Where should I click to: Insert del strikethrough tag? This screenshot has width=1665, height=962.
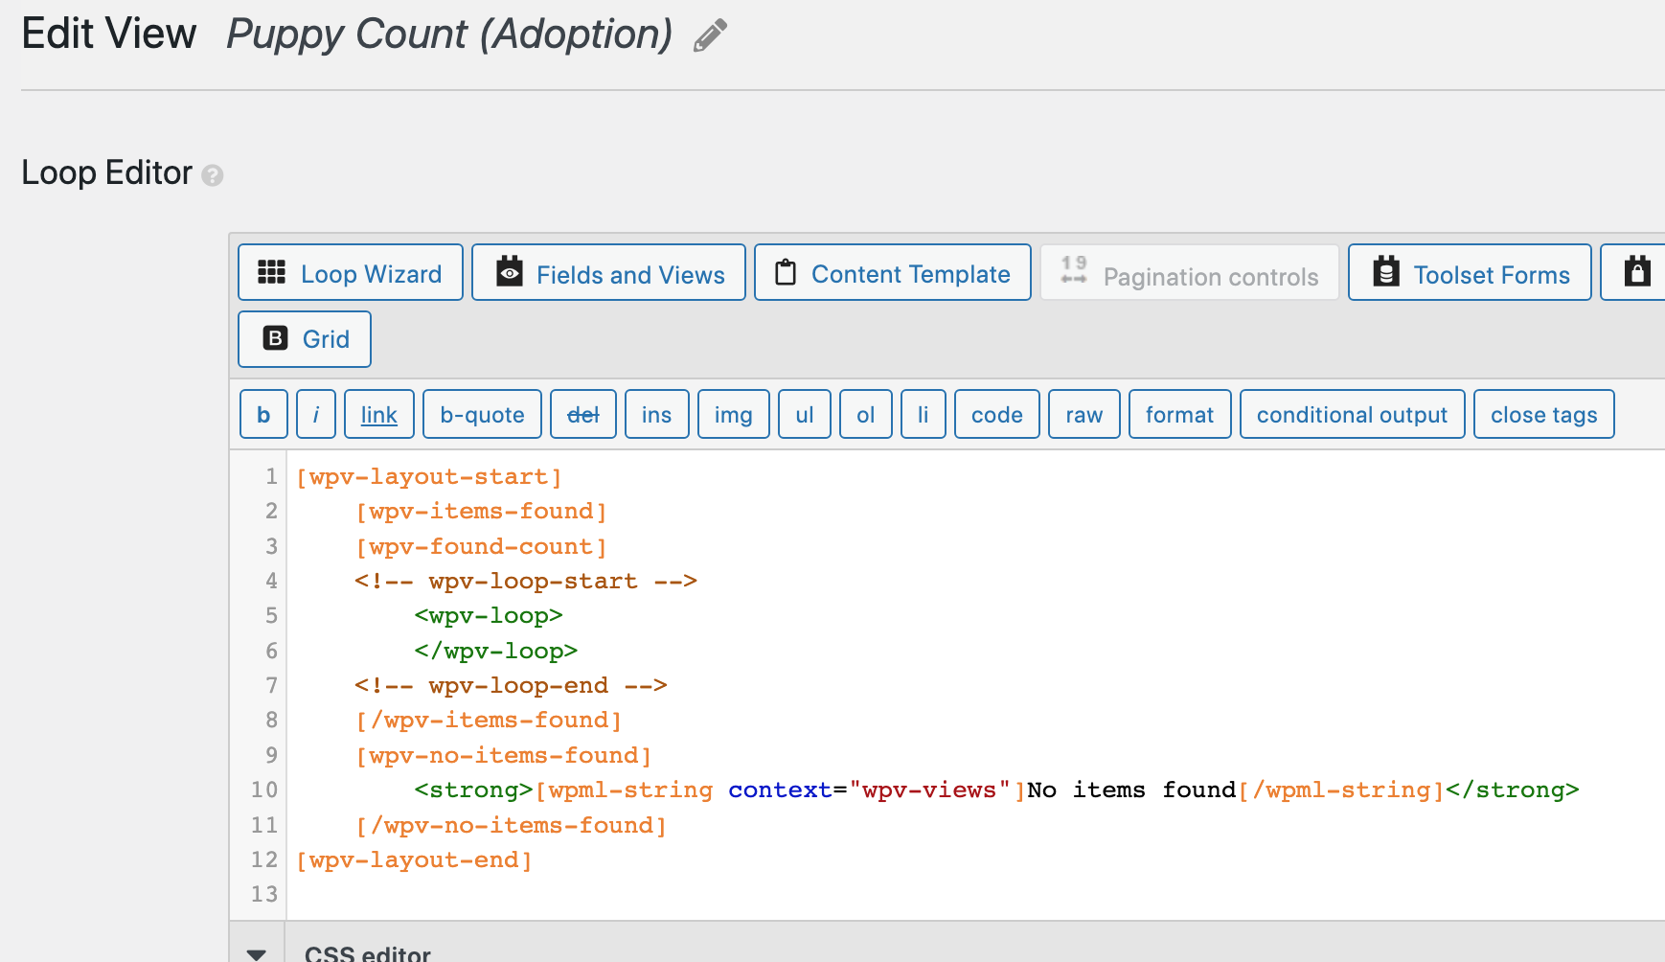pos(583,414)
